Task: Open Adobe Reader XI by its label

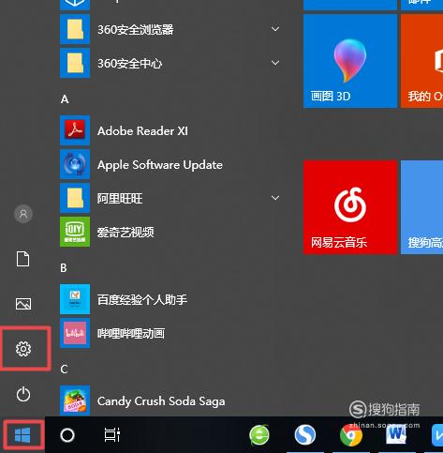Action: [142, 130]
